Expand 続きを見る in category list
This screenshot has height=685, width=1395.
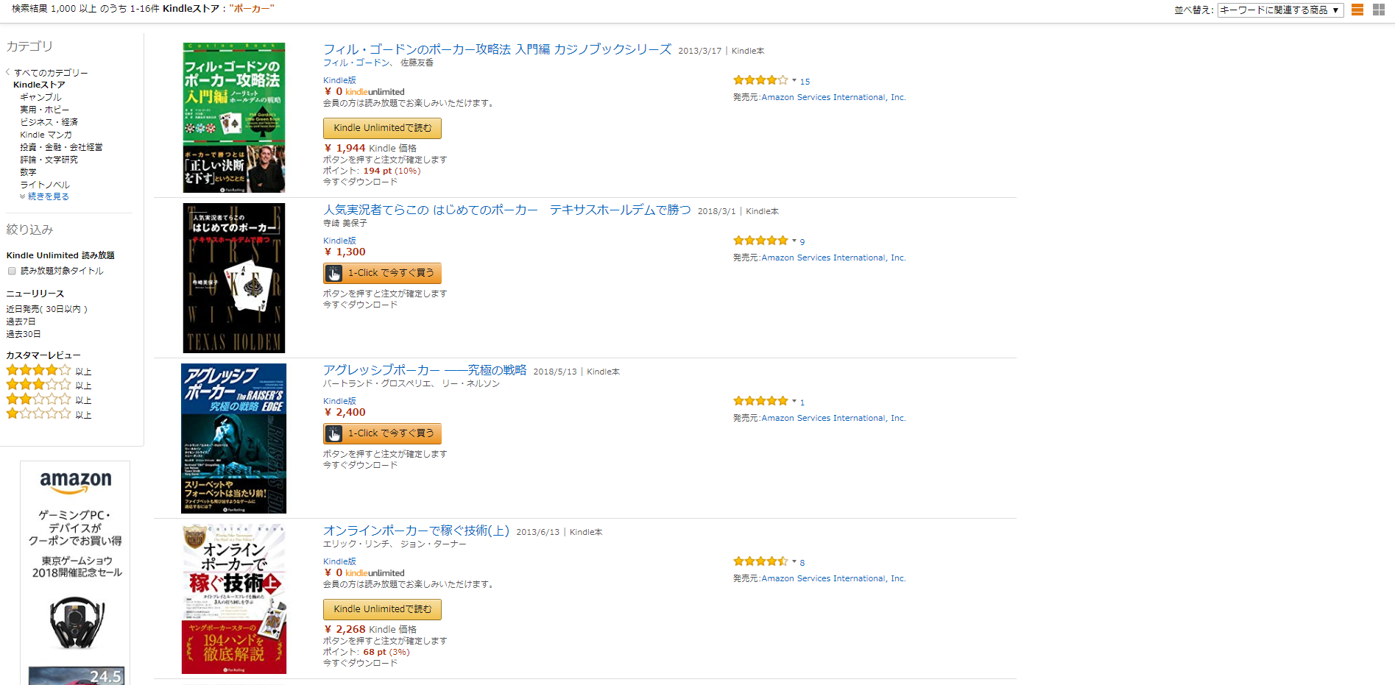coord(48,196)
